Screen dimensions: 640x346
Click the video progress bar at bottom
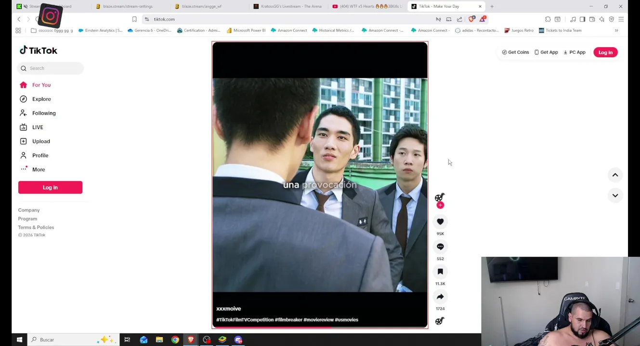320,327
